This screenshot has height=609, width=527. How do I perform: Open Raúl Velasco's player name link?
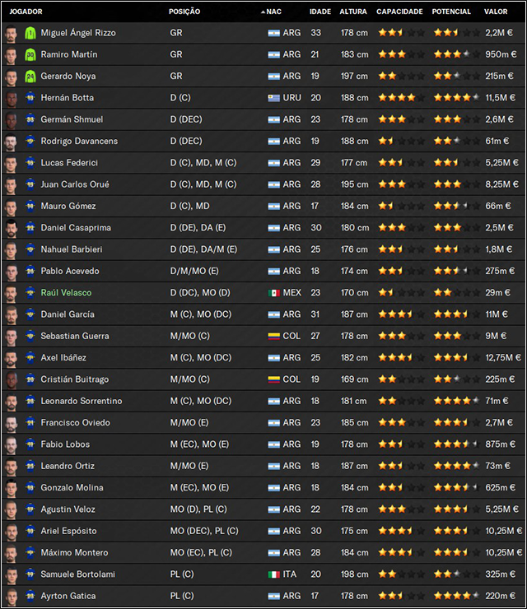point(66,292)
